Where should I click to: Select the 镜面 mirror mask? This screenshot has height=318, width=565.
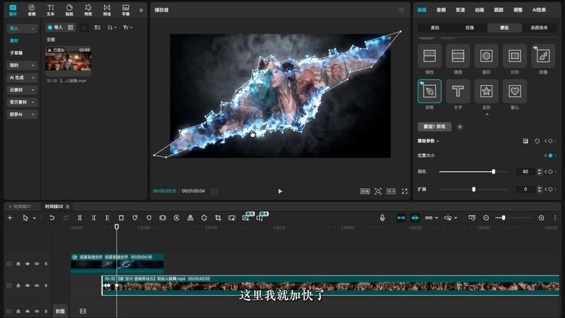click(457, 56)
